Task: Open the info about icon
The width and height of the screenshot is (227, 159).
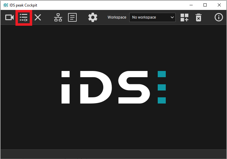Action: (219, 17)
